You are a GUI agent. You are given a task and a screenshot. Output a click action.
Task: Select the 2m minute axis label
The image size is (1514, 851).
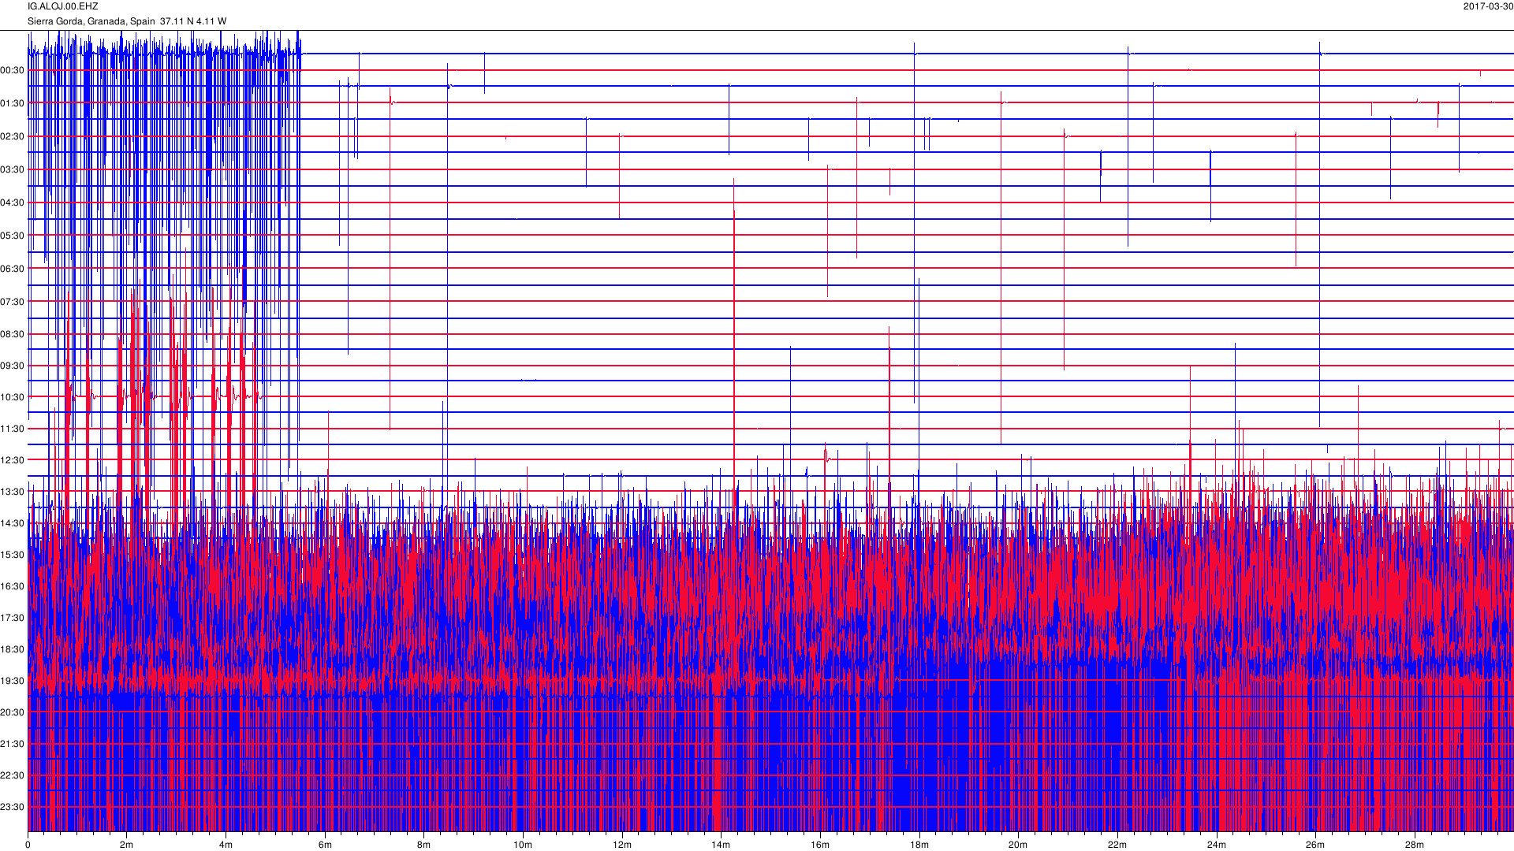pos(127,845)
